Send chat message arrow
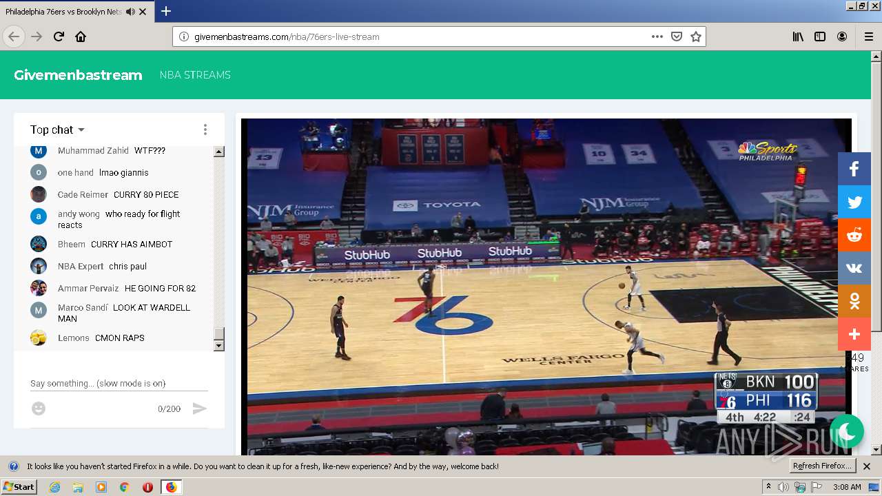The height and width of the screenshot is (496, 882). click(x=199, y=409)
